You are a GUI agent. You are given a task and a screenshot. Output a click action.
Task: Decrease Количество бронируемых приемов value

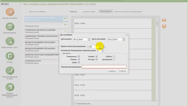pyautogui.click(x=103, y=51)
